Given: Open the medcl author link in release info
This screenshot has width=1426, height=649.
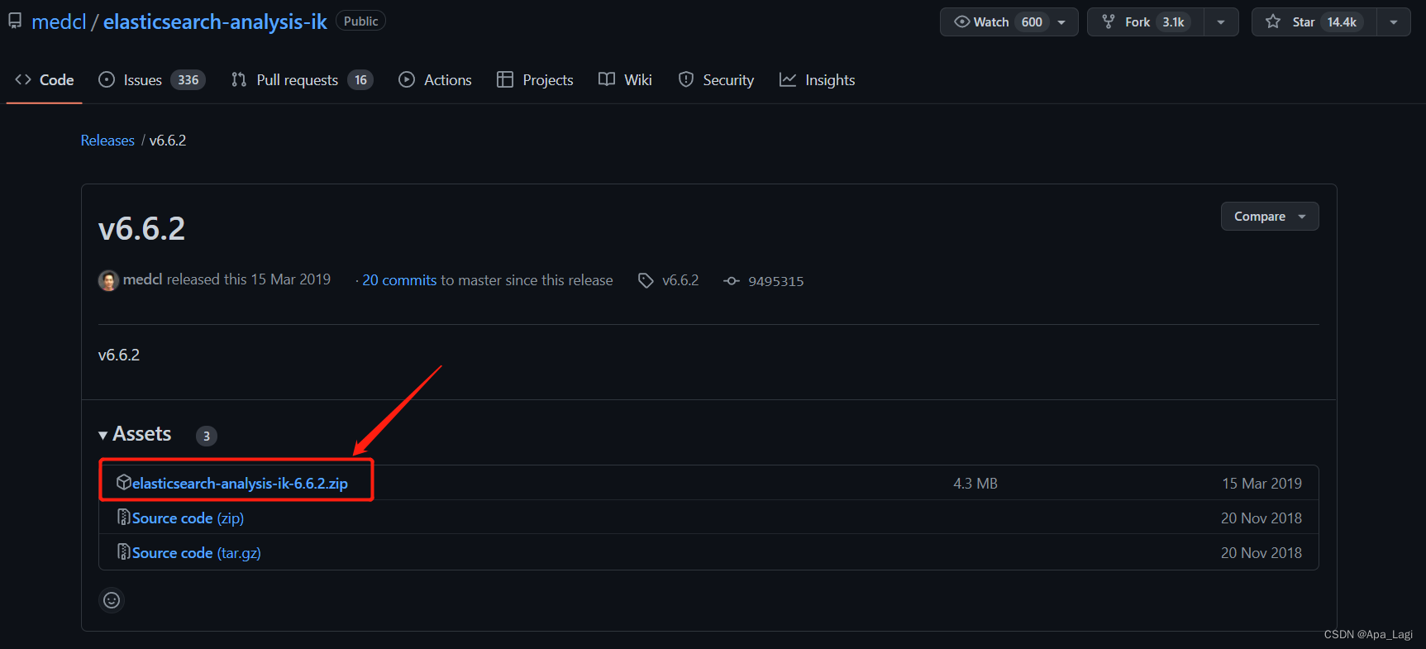Looking at the screenshot, I should pos(142,279).
